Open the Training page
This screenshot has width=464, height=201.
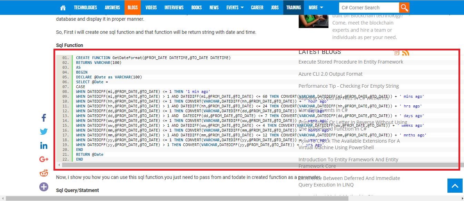click(x=294, y=8)
